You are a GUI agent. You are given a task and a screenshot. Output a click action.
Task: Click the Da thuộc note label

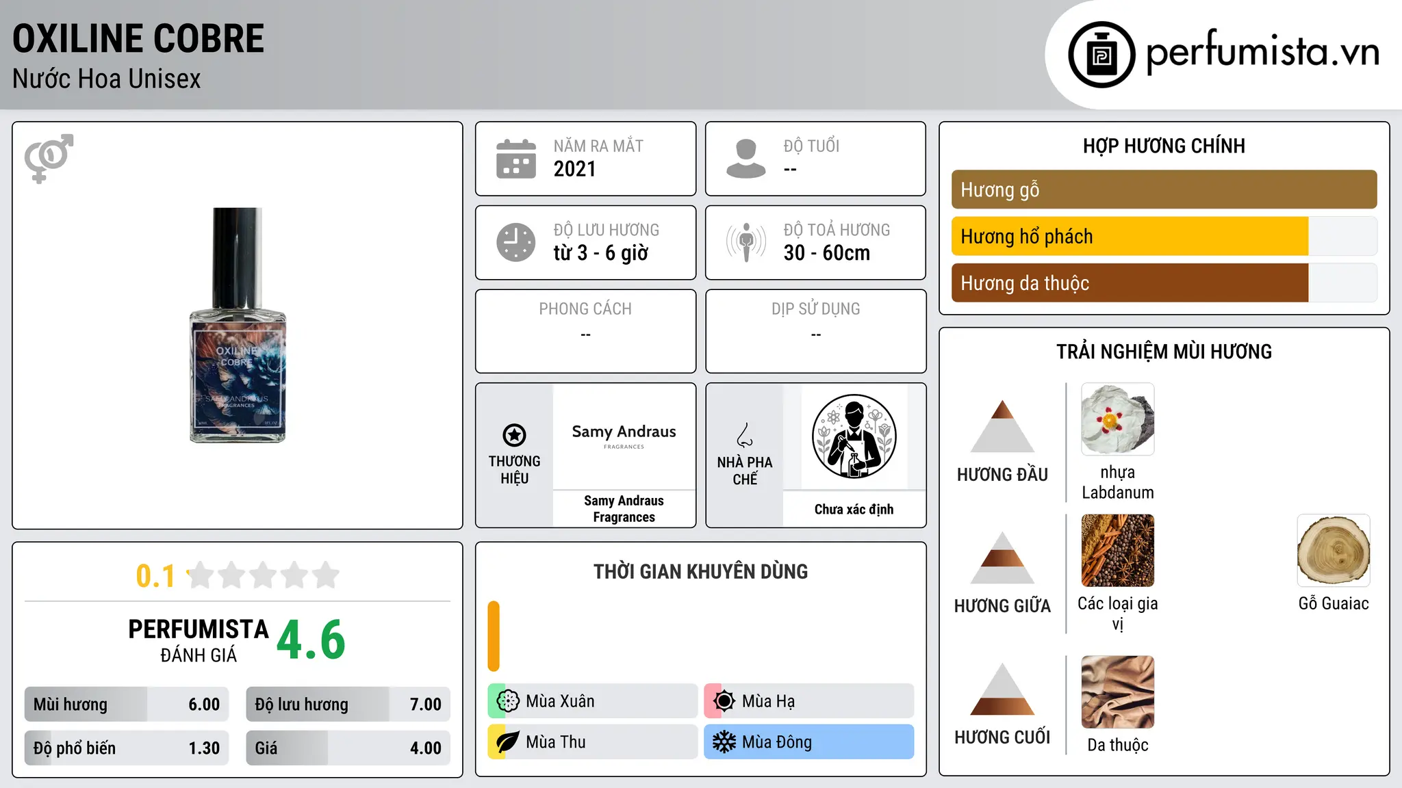pyautogui.click(x=1117, y=745)
